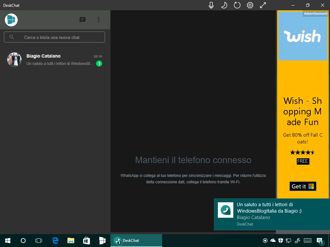Open the Biagio Catalano chat

point(55,59)
